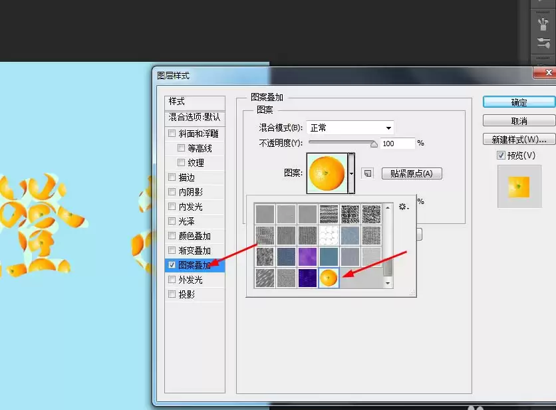Image resolution: width=556 pixels, height=410 pixels.
Task: Open the tool presets panel icon
Action: tap(543, 44)
